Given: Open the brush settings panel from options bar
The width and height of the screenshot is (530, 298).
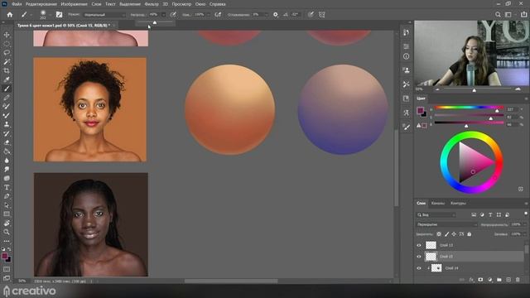Looking at the screenshot, I should [x=59, y=15].
